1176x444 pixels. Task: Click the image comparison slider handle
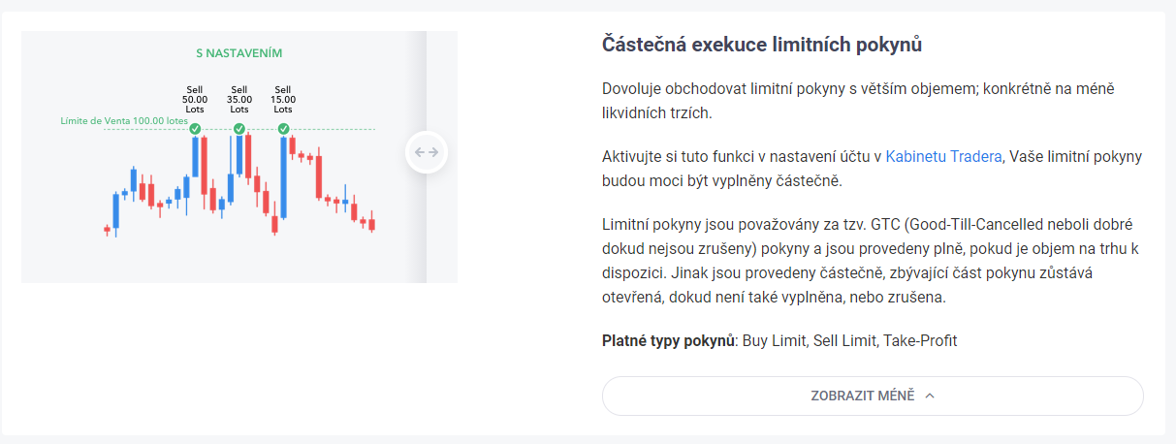click(x=427, y=152)
